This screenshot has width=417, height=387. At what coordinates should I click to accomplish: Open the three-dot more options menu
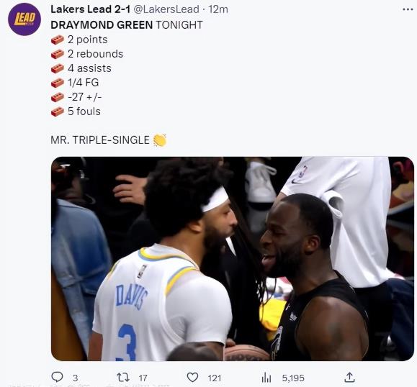coord(408,9)
